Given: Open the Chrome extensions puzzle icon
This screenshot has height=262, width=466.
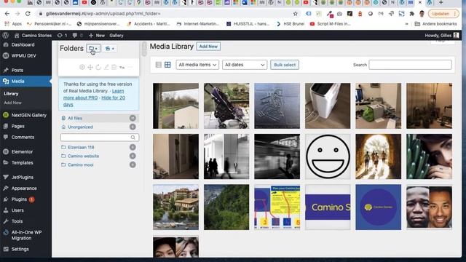Looking at the screenshot, I should click(x=411, y=14).
